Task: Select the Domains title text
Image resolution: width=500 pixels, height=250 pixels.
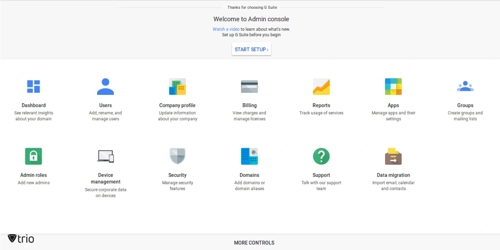Action: tap(250, 176)
